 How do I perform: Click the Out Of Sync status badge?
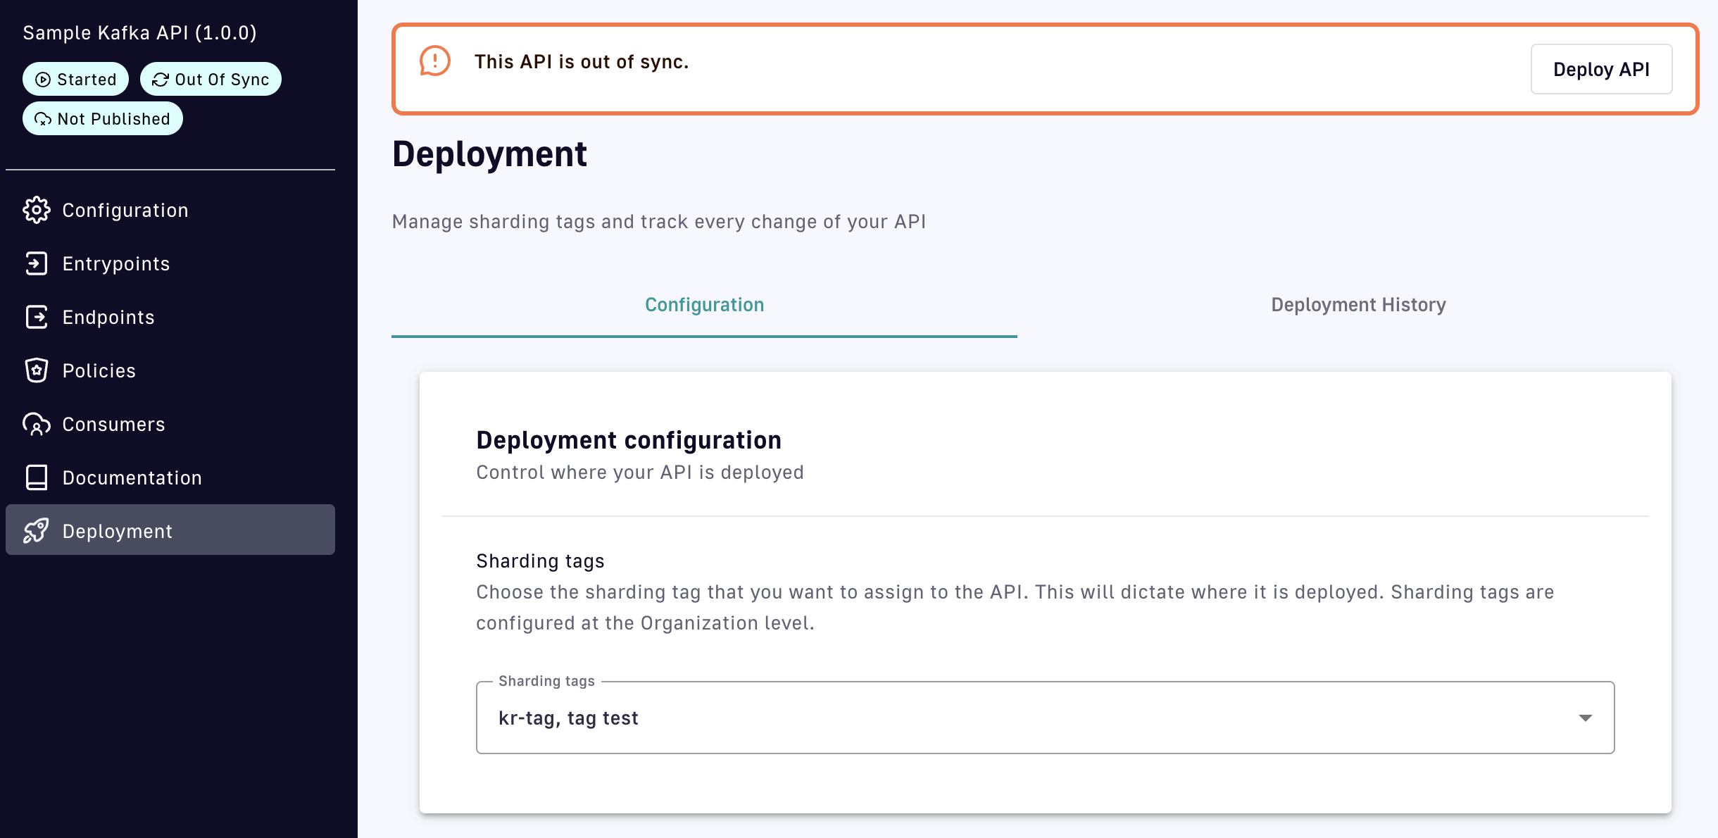pos(211,80)
